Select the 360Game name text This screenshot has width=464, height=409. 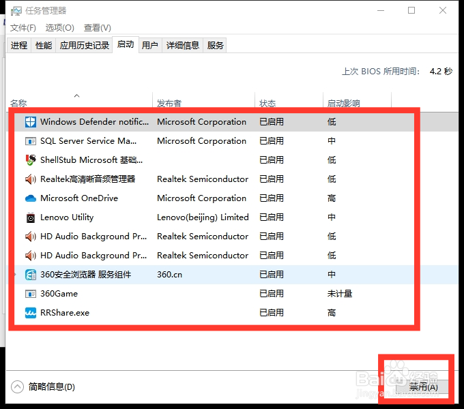coord(59,294)
